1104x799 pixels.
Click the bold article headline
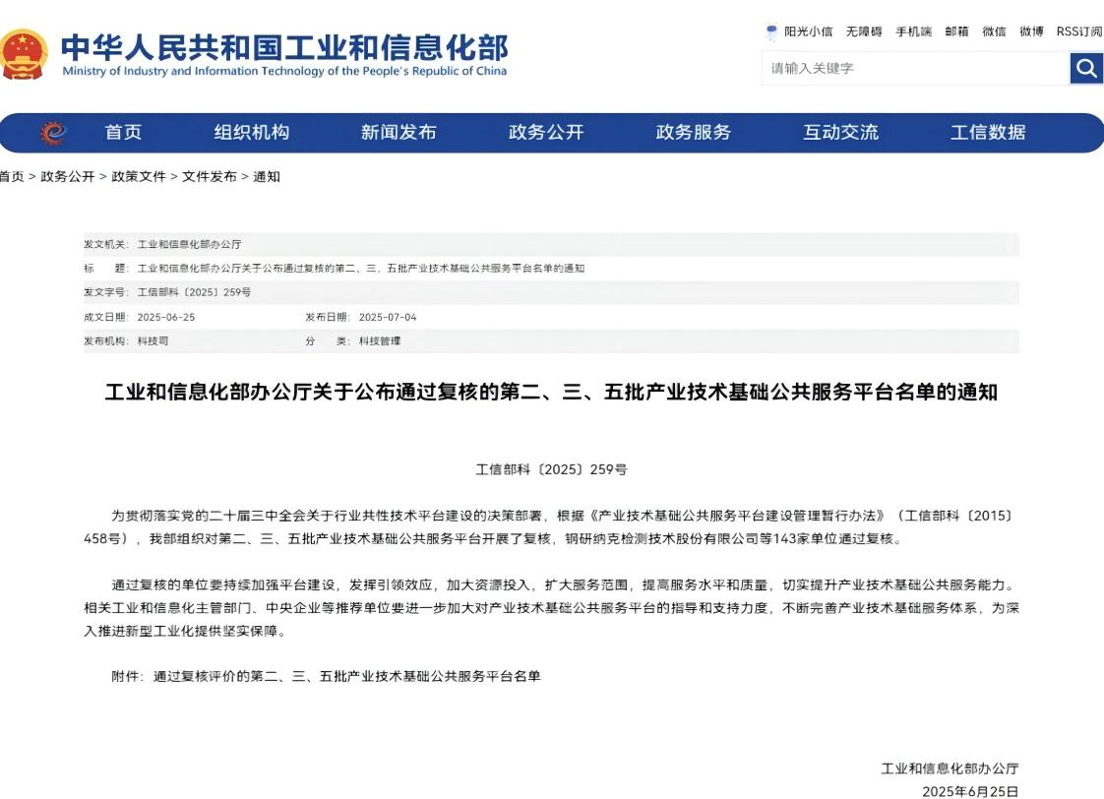pos(551,392)
